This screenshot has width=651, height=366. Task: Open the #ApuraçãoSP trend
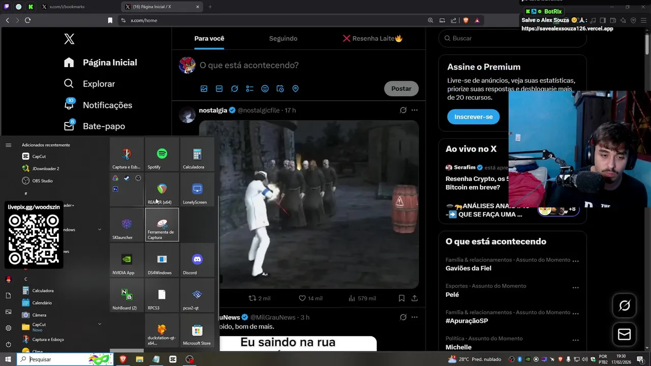[x=467, y=321]
